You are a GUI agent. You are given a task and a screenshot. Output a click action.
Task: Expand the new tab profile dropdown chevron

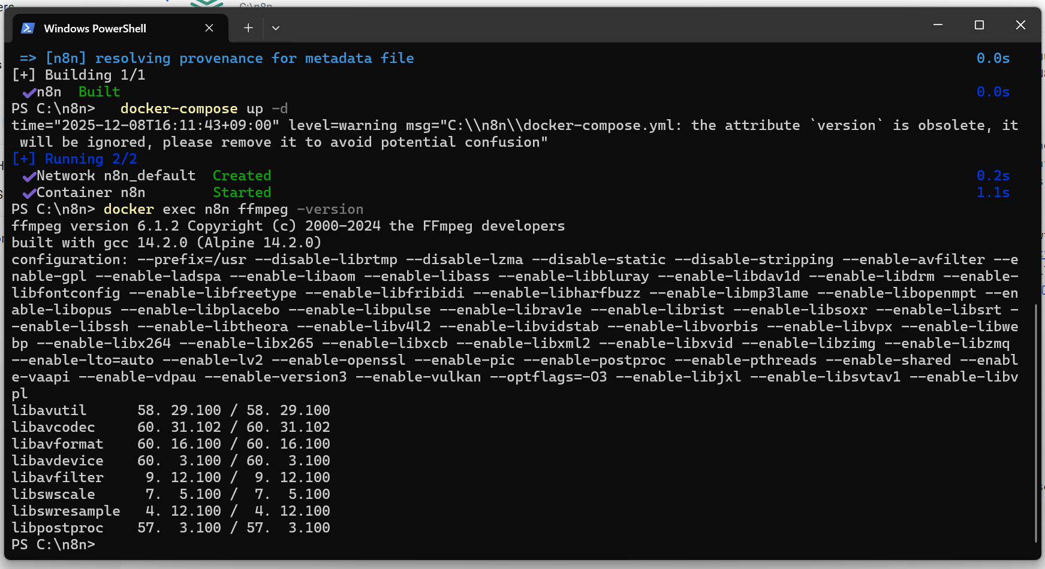[276, 28]
